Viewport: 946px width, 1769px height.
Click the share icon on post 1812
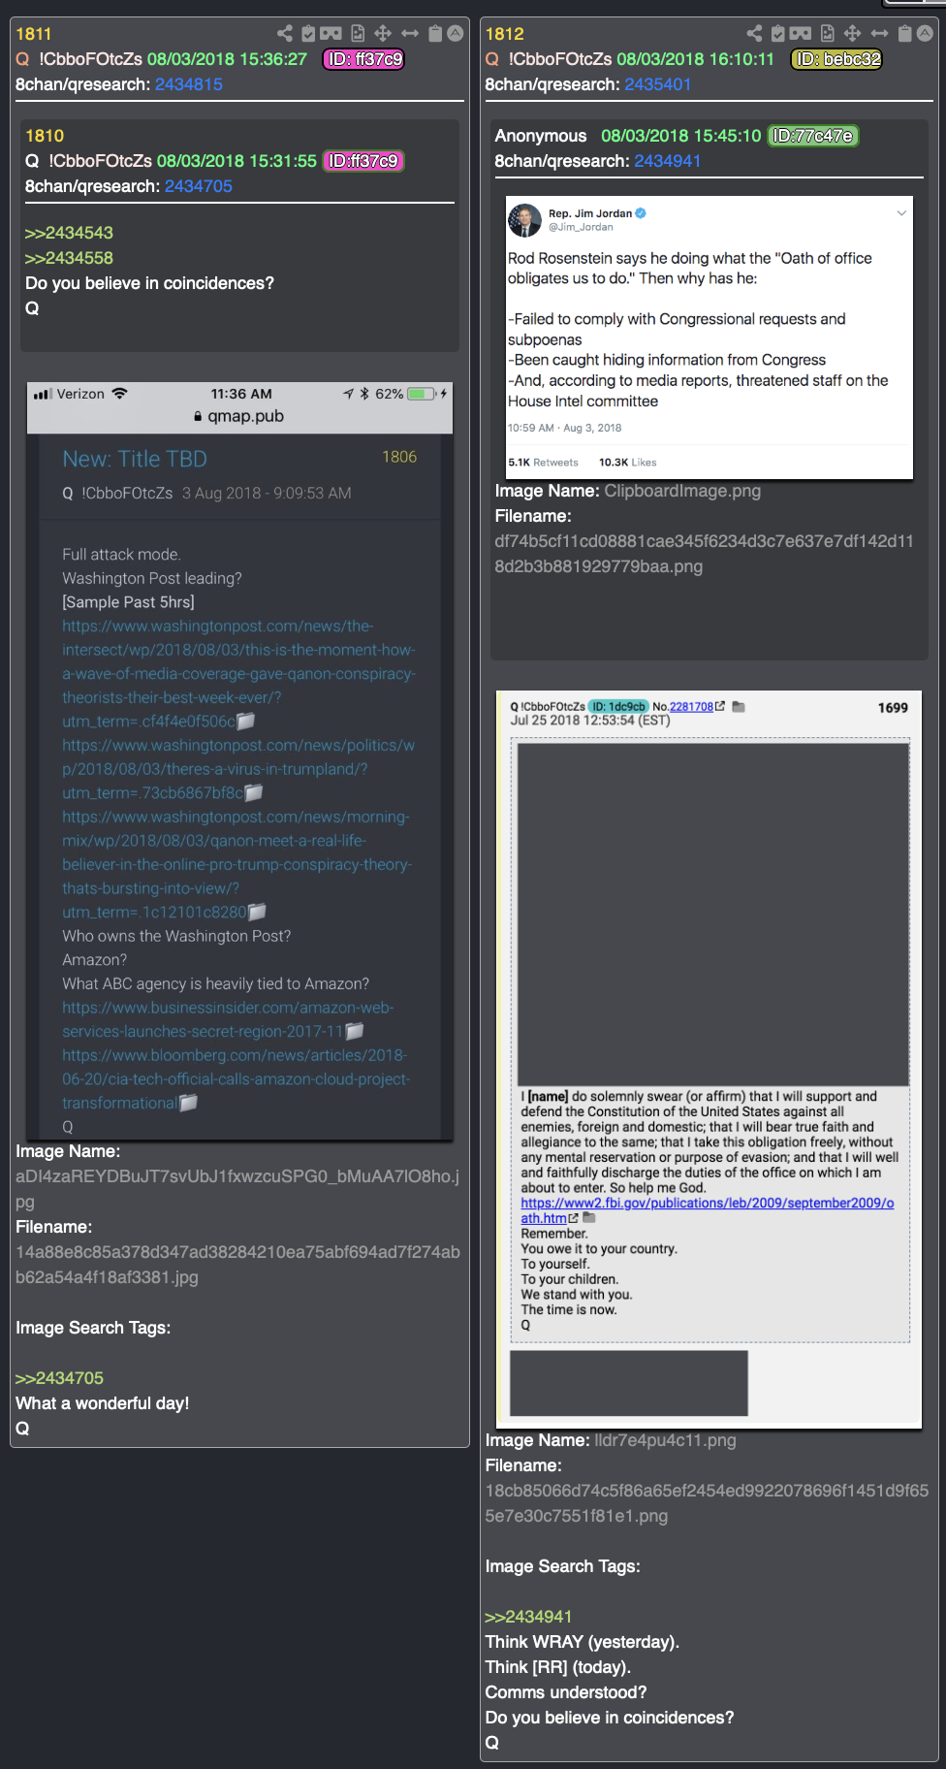[754, 34]
